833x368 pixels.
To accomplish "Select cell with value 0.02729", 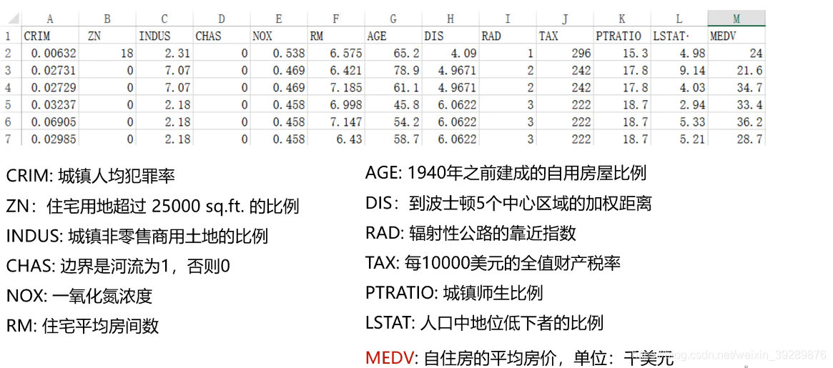I will click(51, 88).
